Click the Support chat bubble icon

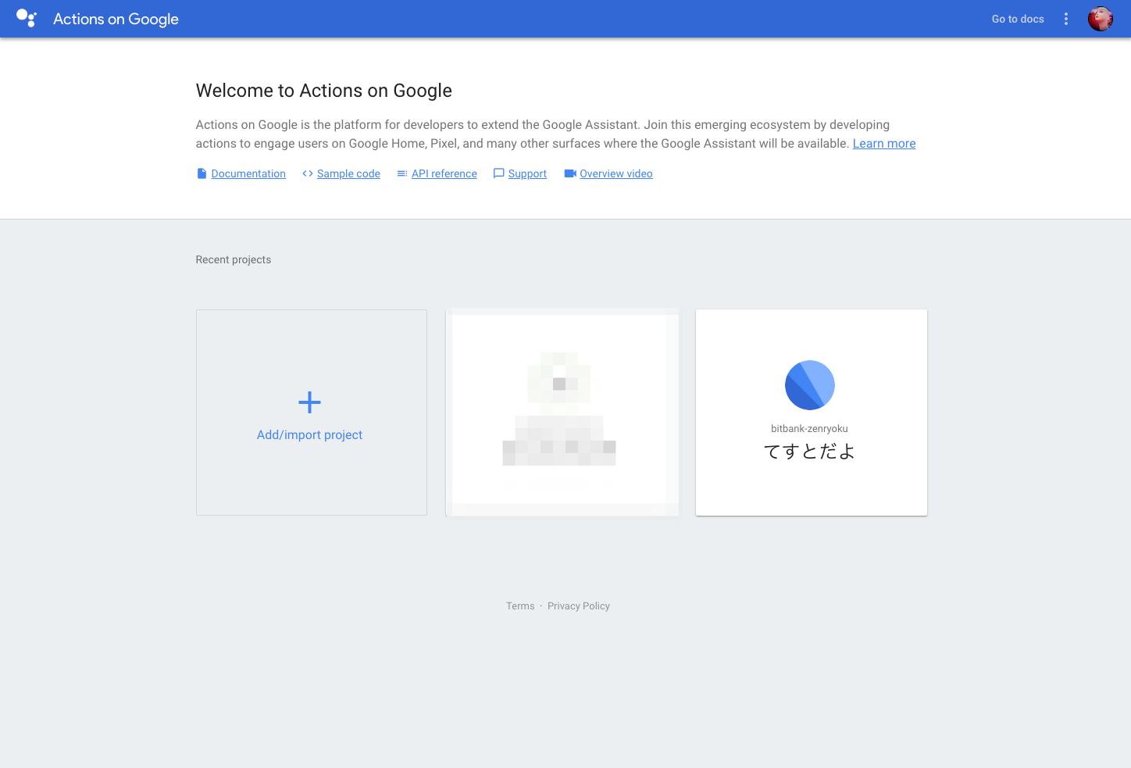coord(498,173)
